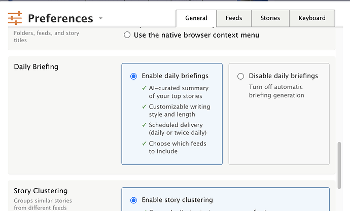Viewport: 350px width, 211px height.
Task: Click the Story Clustering section heading
Action: [x=41, y=191]
